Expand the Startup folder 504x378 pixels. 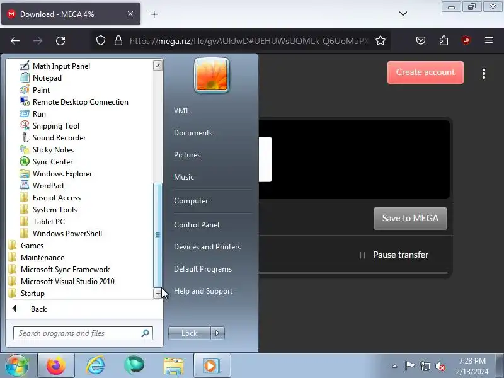click(33, 294)
